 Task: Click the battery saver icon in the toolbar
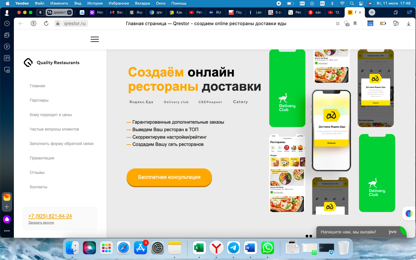[383, 23]
